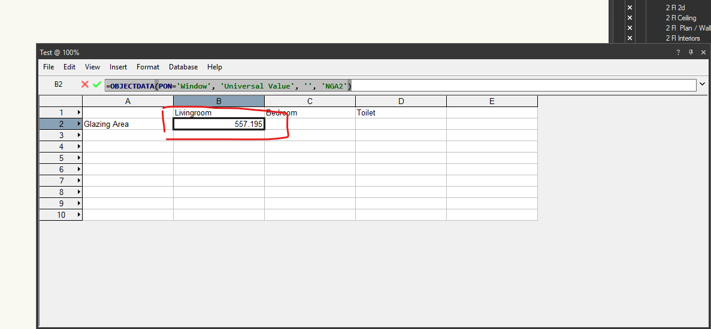
Task: Expand the formula bar dropdown arrow
Action: [703, 85]
